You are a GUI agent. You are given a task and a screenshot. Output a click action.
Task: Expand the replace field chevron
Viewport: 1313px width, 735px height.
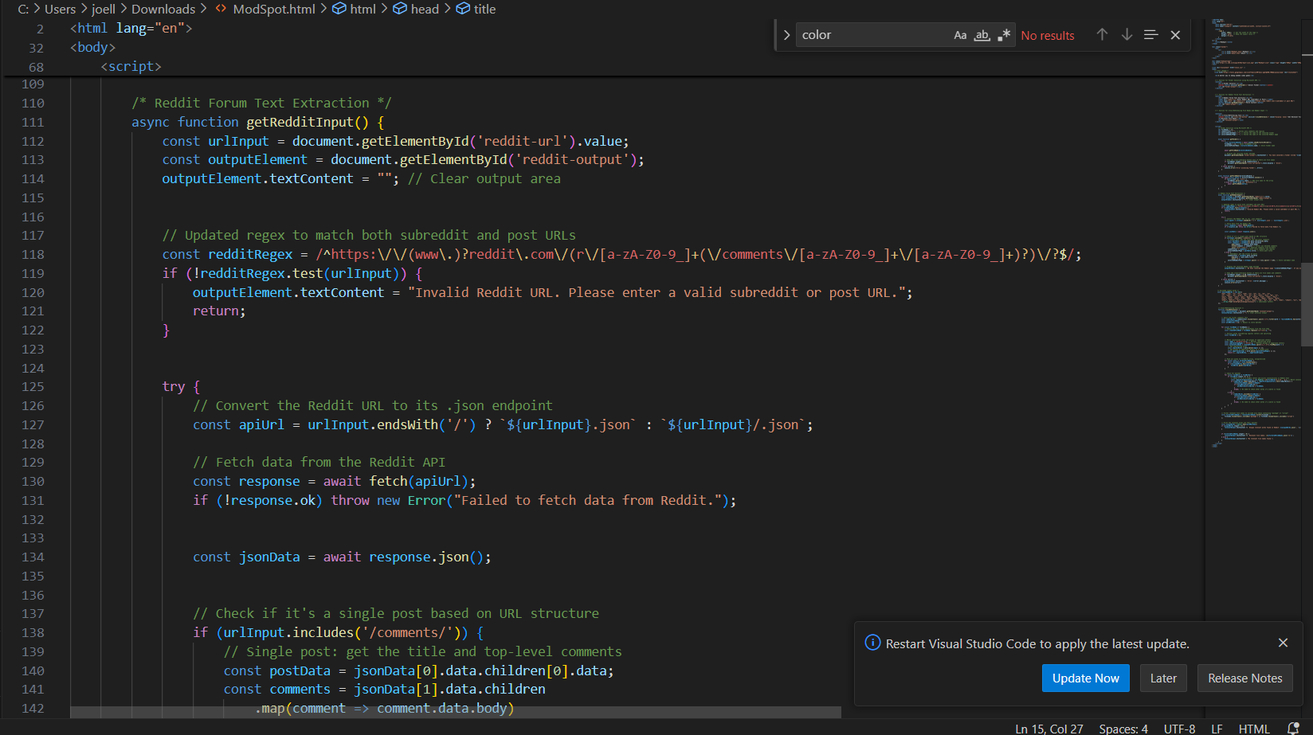(786, 35)
